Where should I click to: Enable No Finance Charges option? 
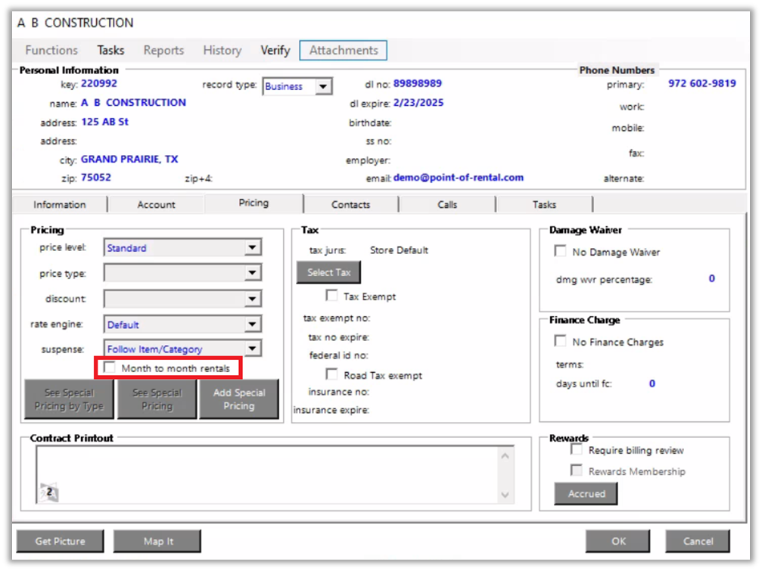click(x=561, y=342)
